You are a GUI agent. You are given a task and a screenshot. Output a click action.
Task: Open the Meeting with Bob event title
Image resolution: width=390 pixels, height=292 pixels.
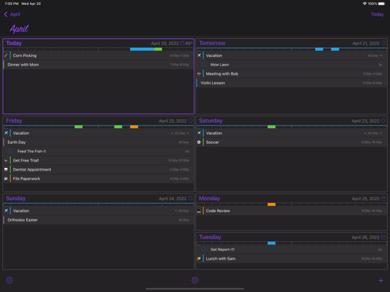pyautogui.click(x=222, y=74)
